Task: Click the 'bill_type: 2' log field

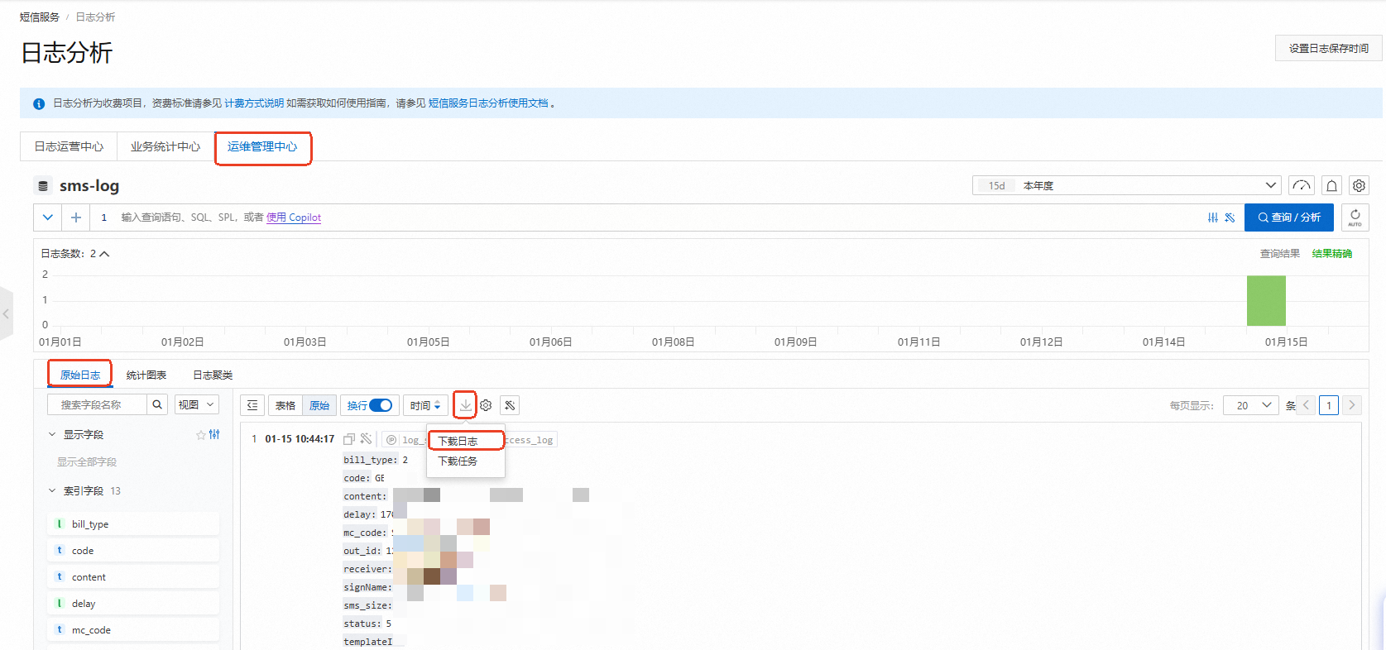Action: tap(376, 460)
